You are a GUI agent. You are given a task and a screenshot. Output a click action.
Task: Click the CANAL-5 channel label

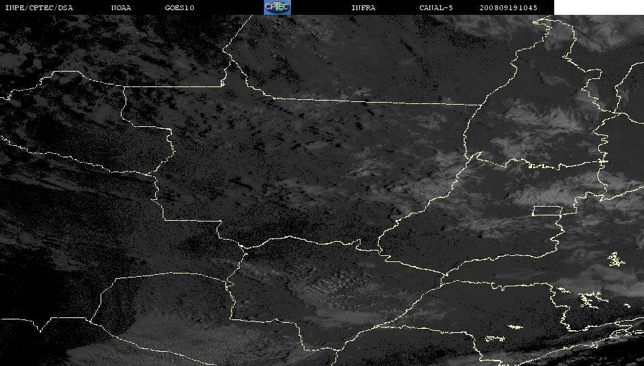(x=436, y=8)
